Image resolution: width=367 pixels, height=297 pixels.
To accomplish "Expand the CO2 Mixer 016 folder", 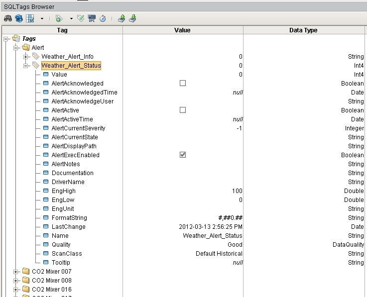I will [x=15, y=290].
